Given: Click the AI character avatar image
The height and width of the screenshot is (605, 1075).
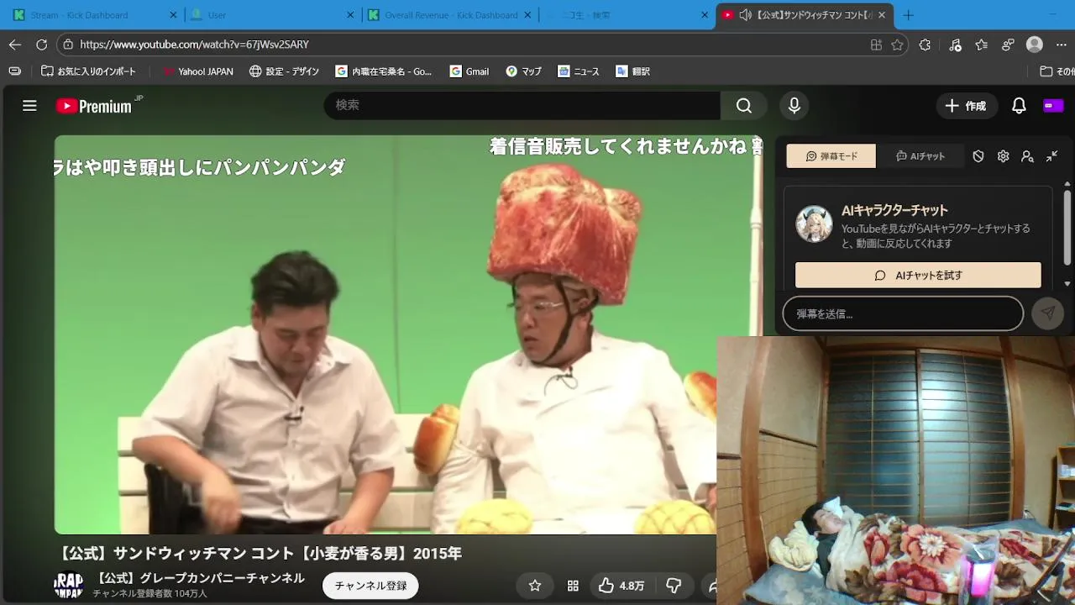Looking at the screenshot, I should 814,224.
